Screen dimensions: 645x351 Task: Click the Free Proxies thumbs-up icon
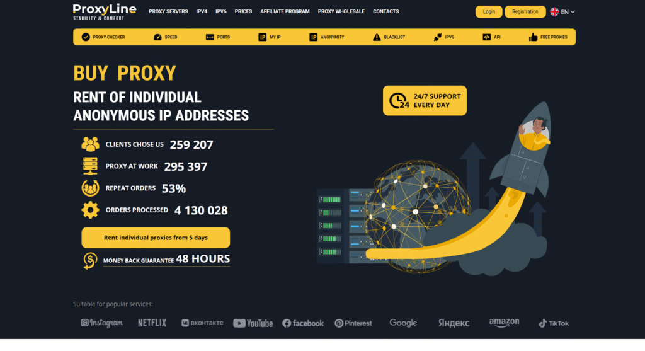534,37
